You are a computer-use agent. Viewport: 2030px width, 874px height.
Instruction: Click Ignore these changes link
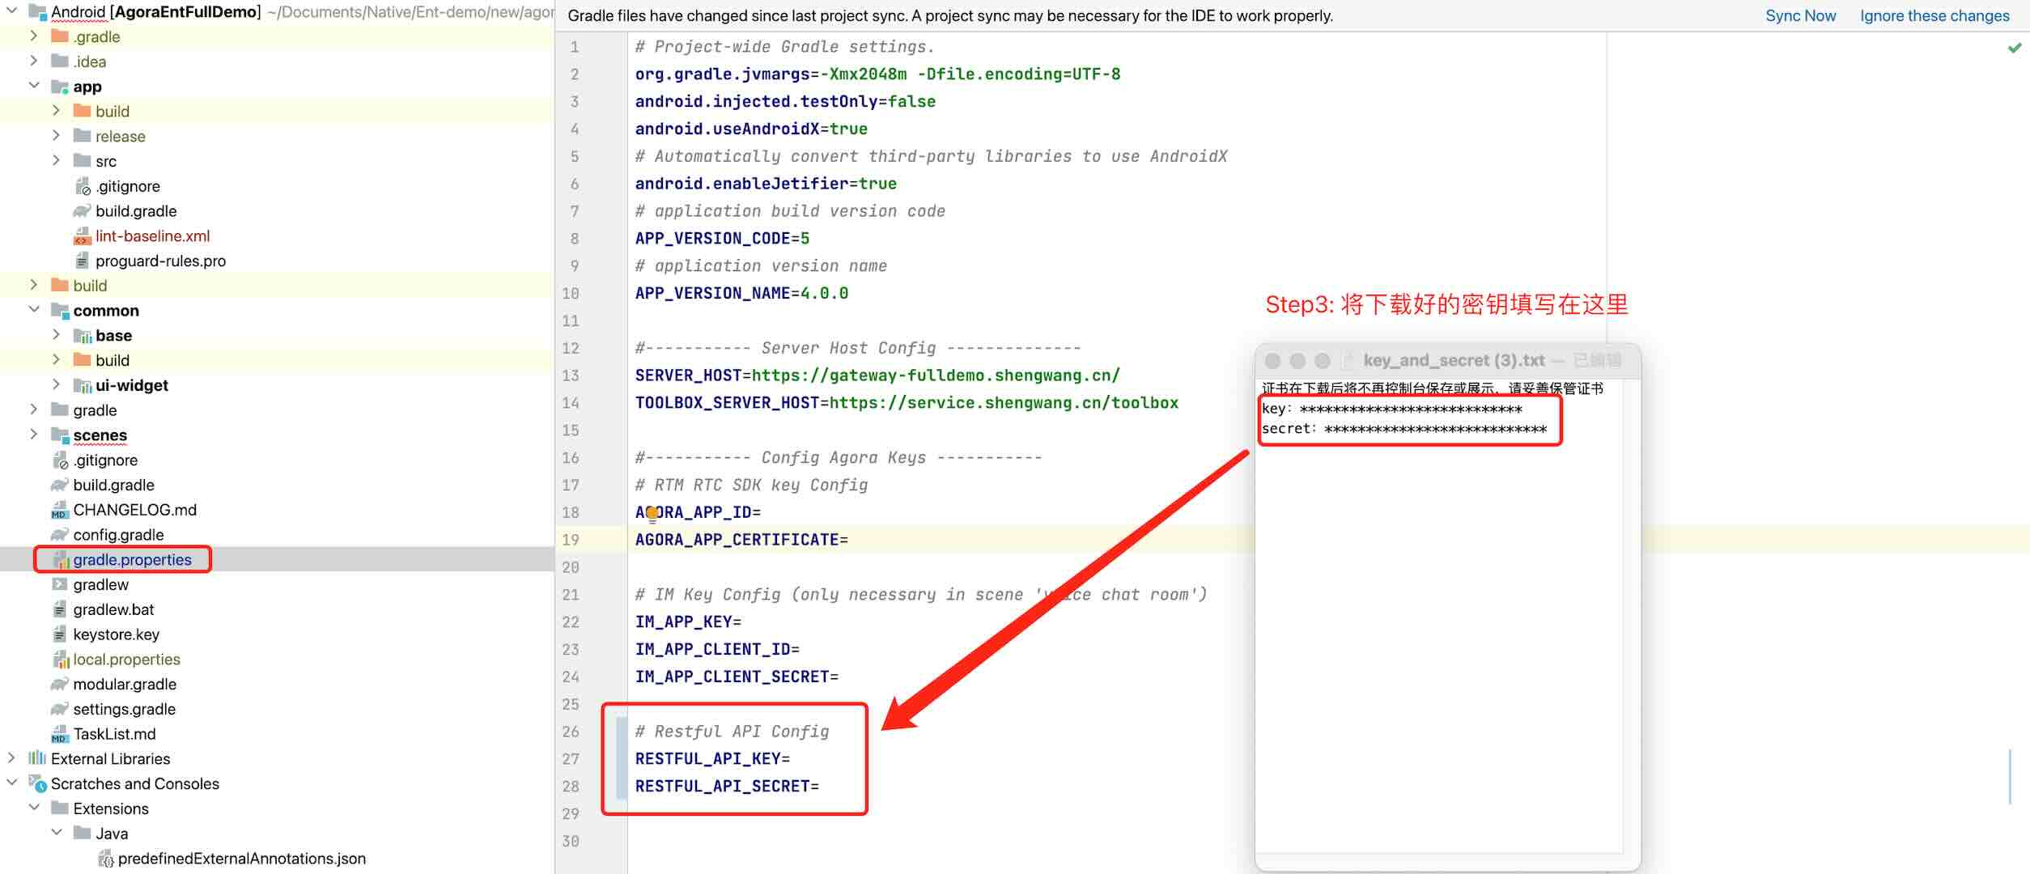click(1934, 15)
